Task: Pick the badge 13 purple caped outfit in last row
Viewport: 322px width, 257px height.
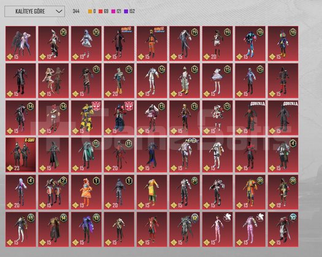Action: pyautogui.click(x=86, y=229)
